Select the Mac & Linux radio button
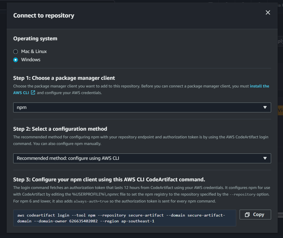 [x=16, y=51]
